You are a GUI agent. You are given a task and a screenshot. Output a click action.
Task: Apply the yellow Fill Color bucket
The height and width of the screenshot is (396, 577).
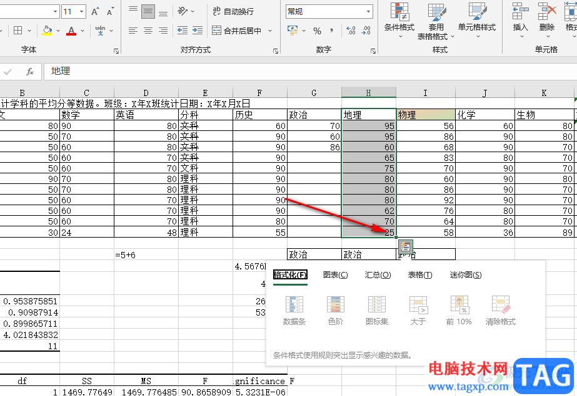pyautogui.click(x=47, y=31)
